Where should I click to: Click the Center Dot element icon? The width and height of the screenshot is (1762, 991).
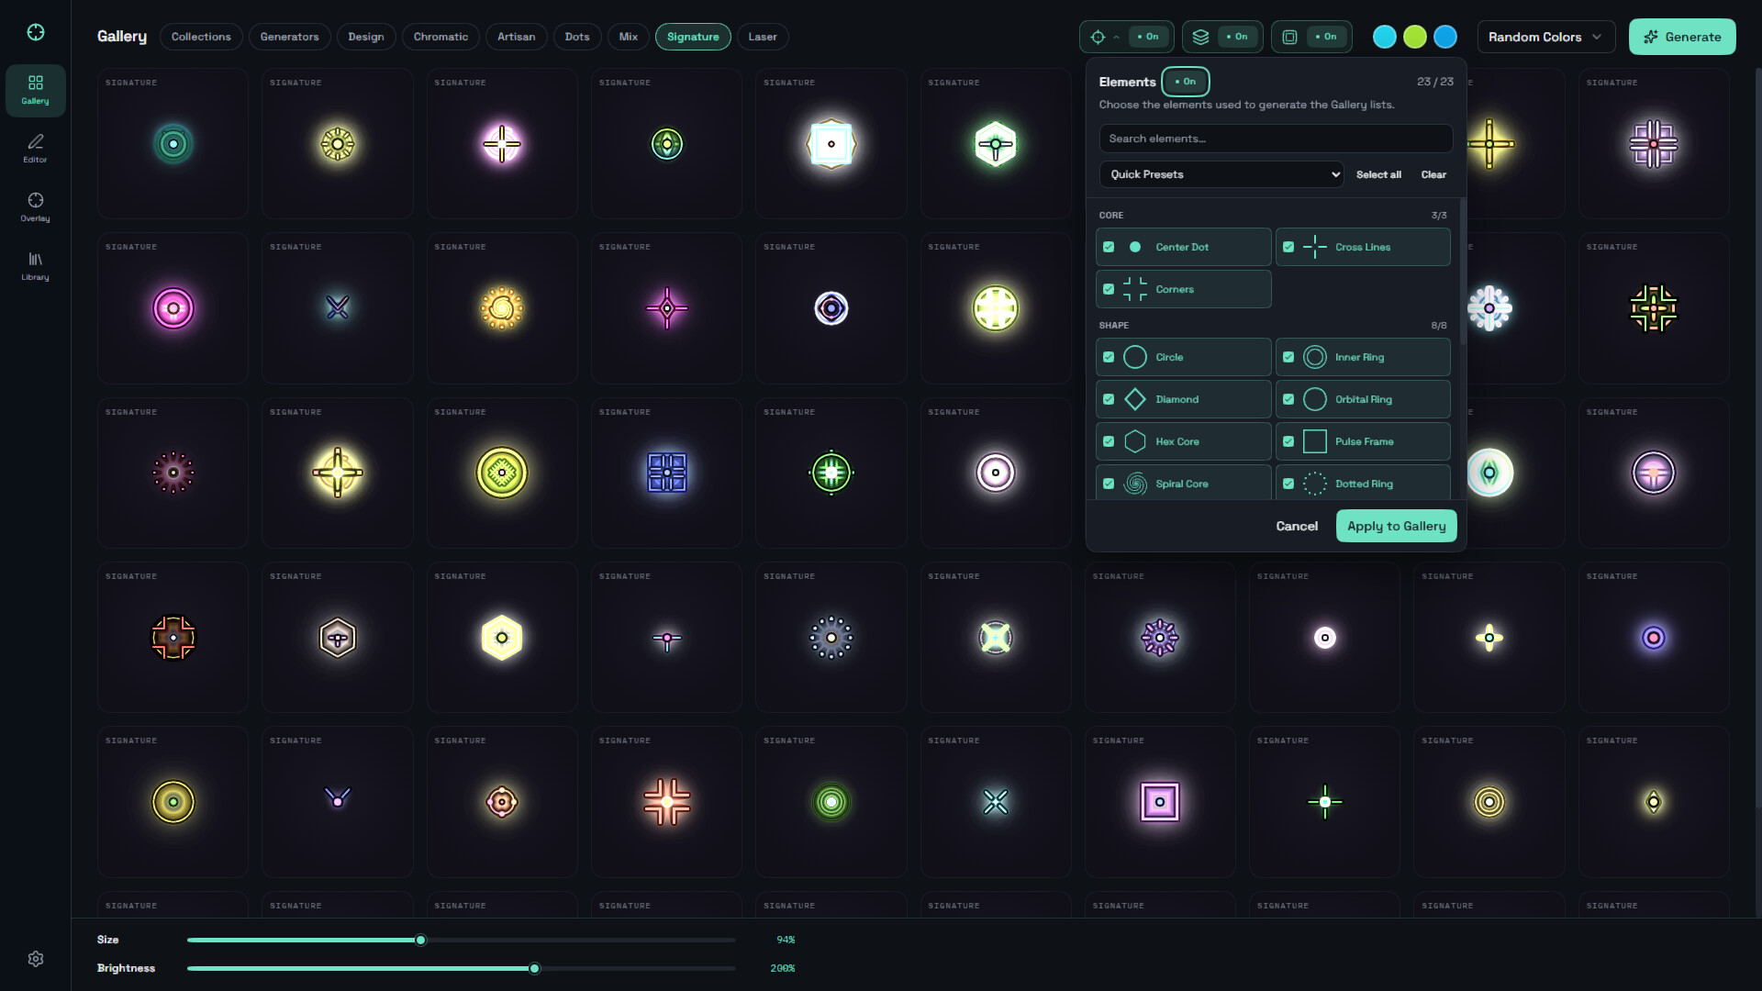1135,247
